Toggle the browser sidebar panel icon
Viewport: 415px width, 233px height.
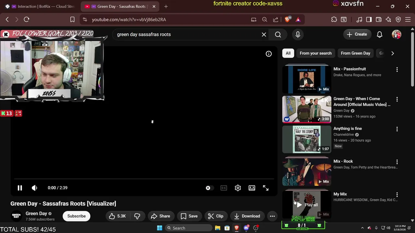coord(369,19)
